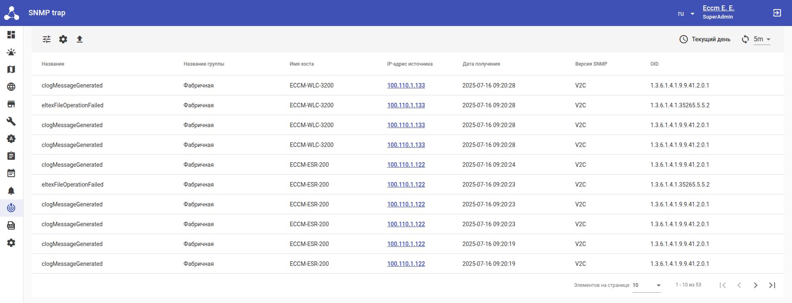This screenshot has width=792, height=303.
Task: Jump to the last page of results
Action: (772, 285)
